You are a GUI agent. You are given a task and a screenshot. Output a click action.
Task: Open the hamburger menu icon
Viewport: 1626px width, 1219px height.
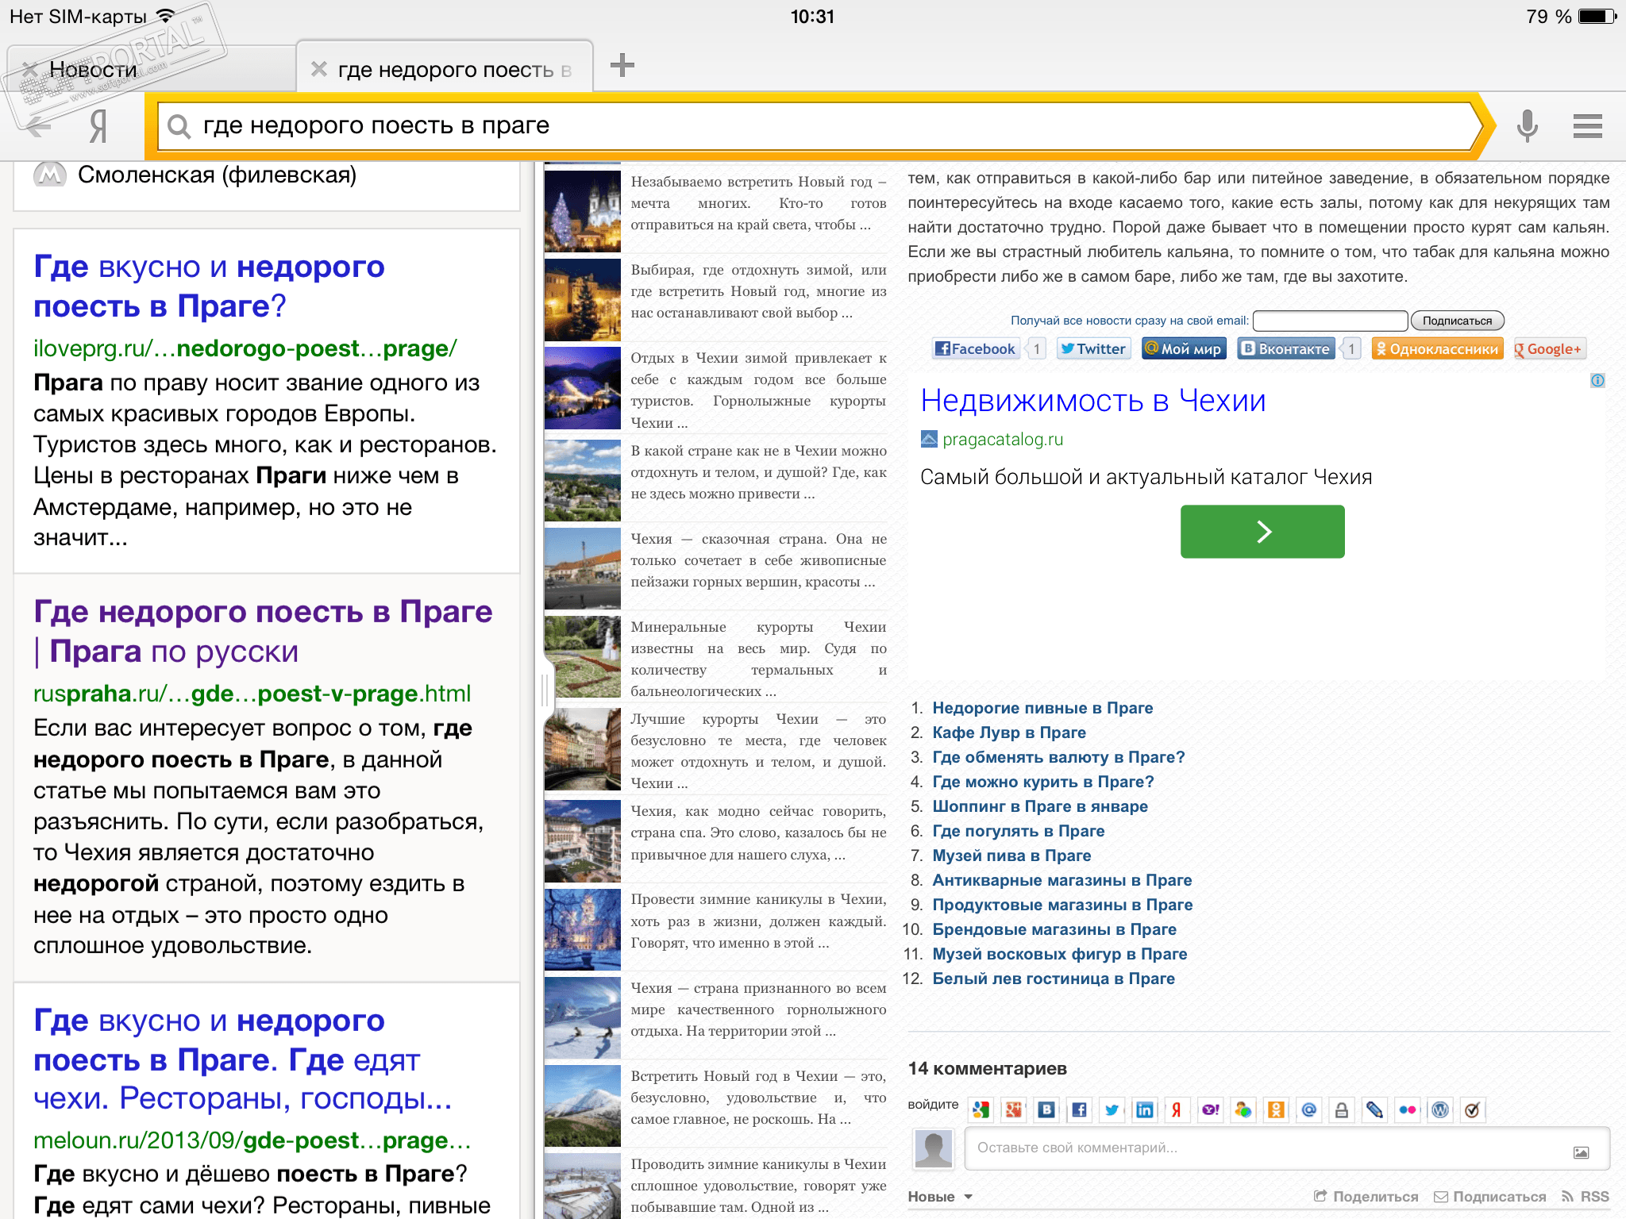(x=1587, y=125)
